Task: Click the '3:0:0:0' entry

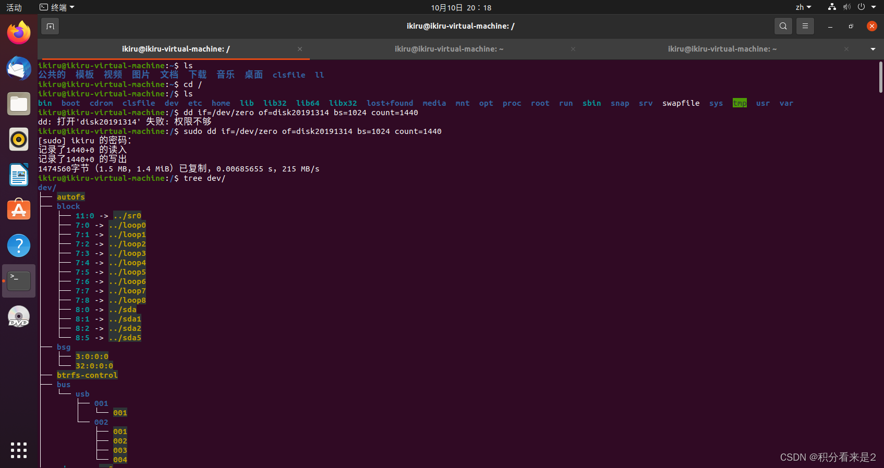Action: pos(92,356)
